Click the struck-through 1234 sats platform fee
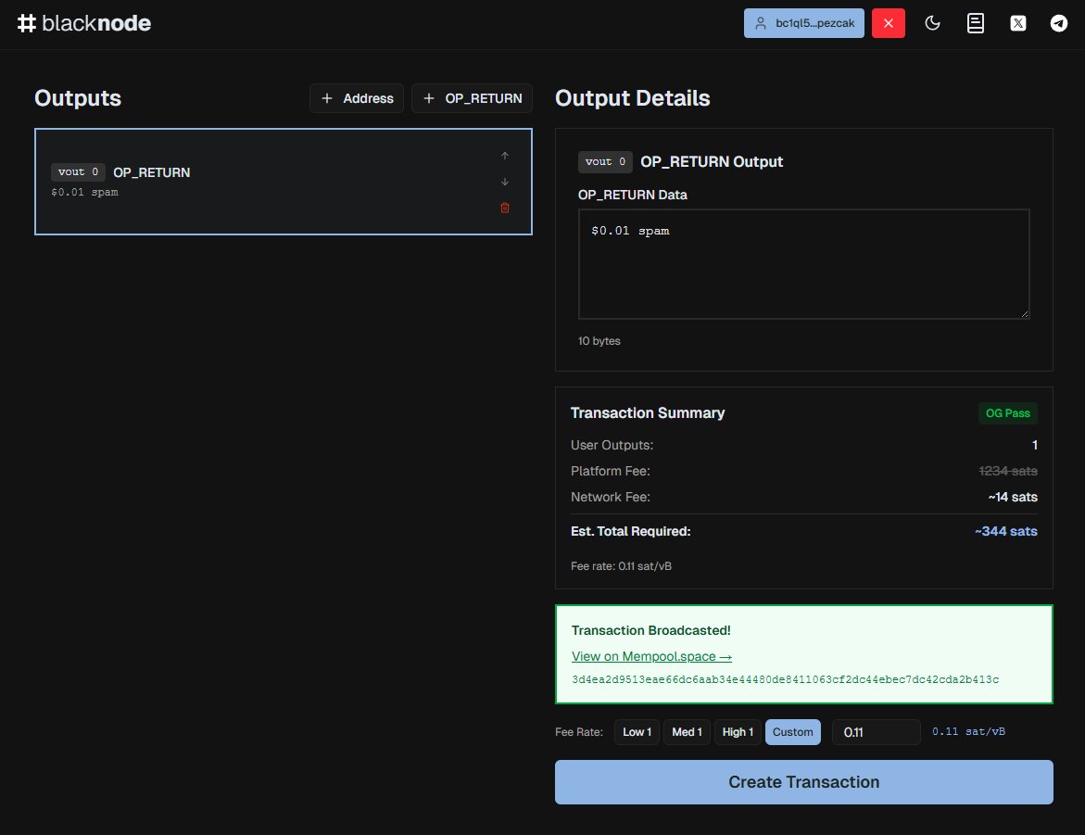Image resolution: width=1085 pixels, height=835 pixels. point(1007,471)
